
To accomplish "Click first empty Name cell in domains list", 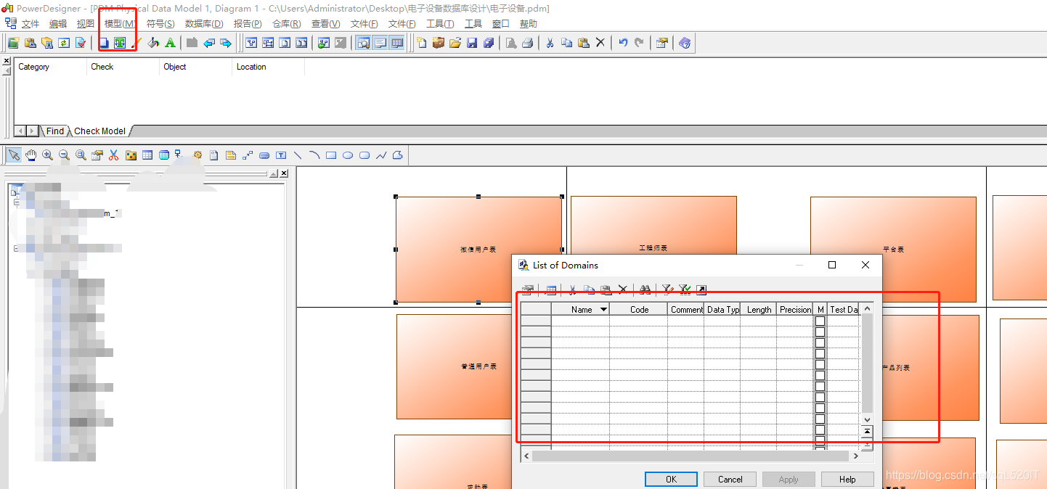I will (x=580, y=321).
